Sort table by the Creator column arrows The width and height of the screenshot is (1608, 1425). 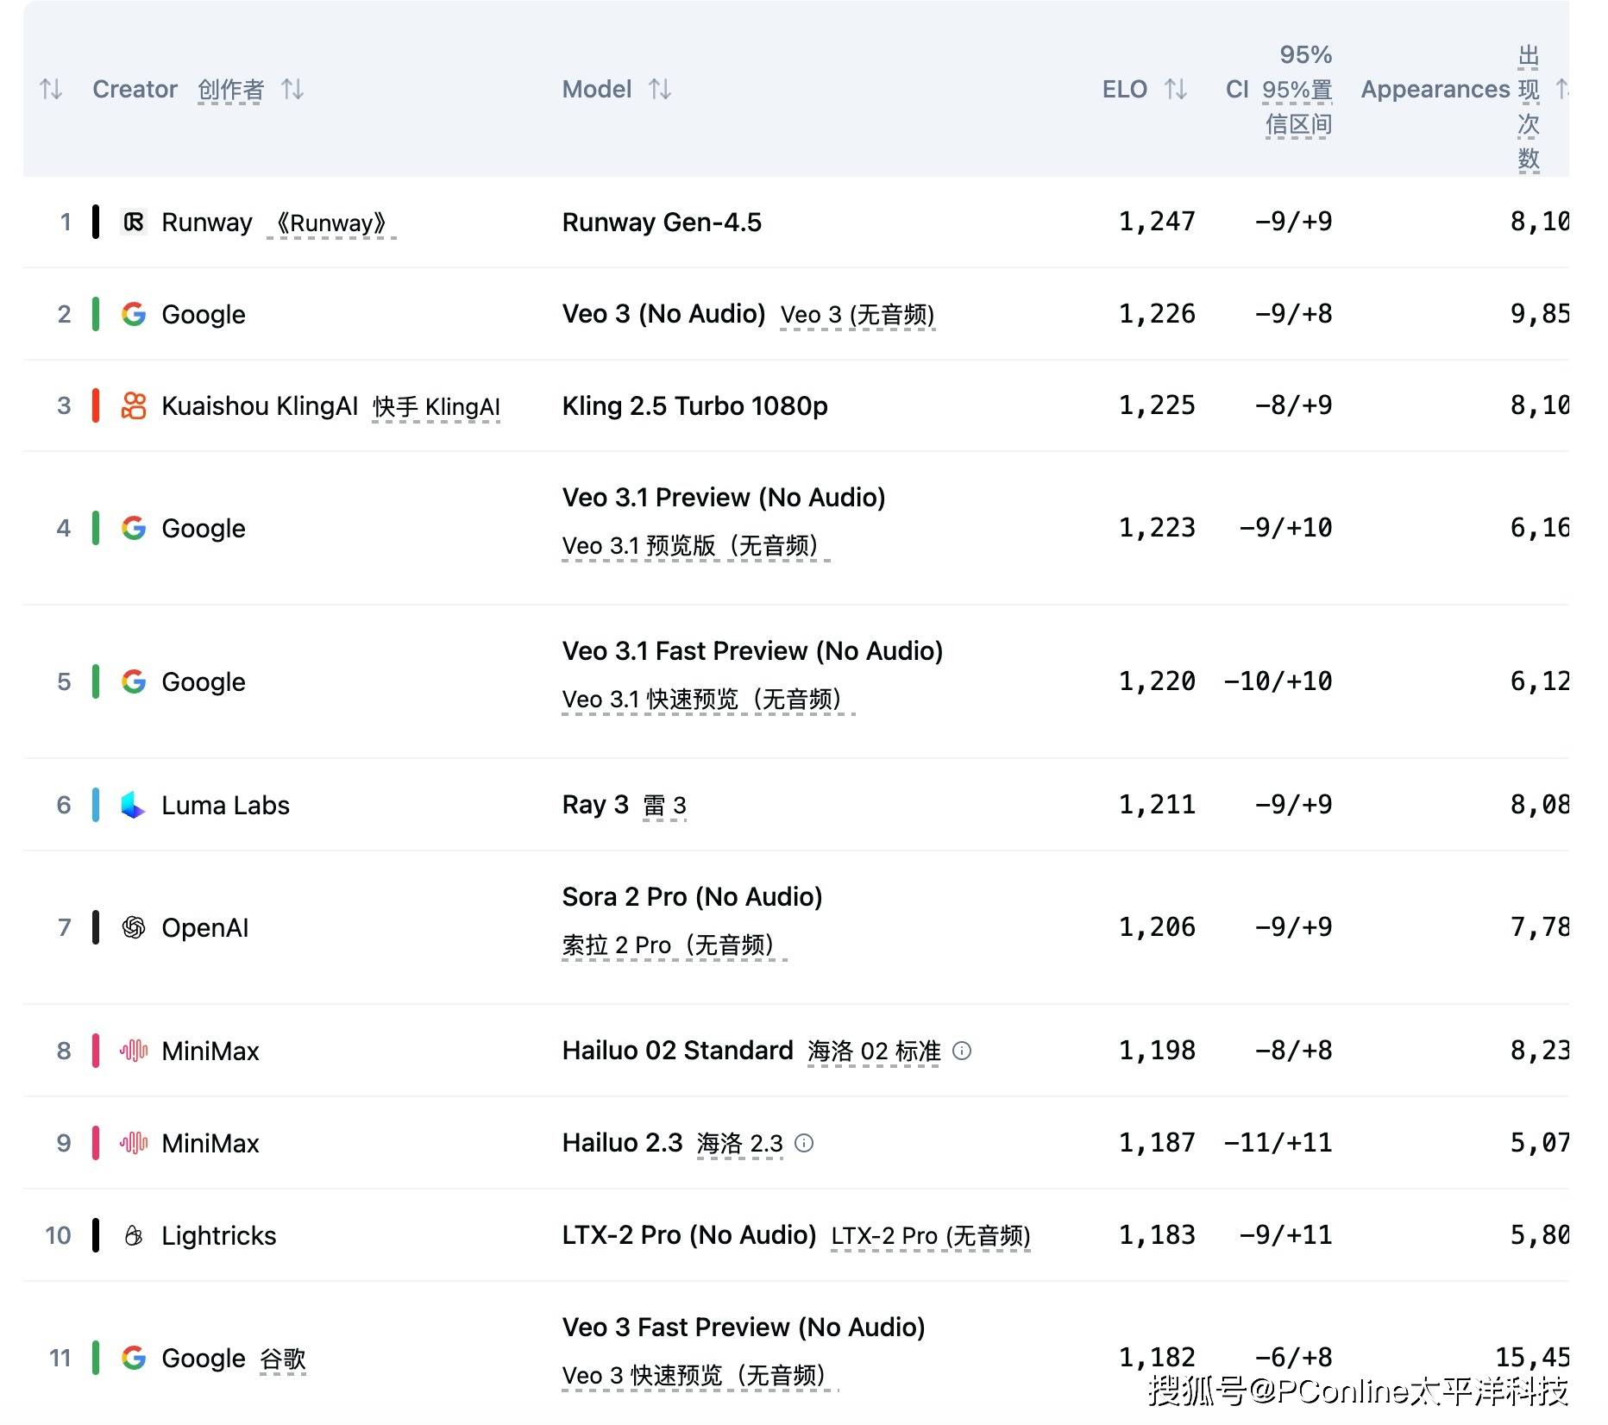[x=292, y=89]
